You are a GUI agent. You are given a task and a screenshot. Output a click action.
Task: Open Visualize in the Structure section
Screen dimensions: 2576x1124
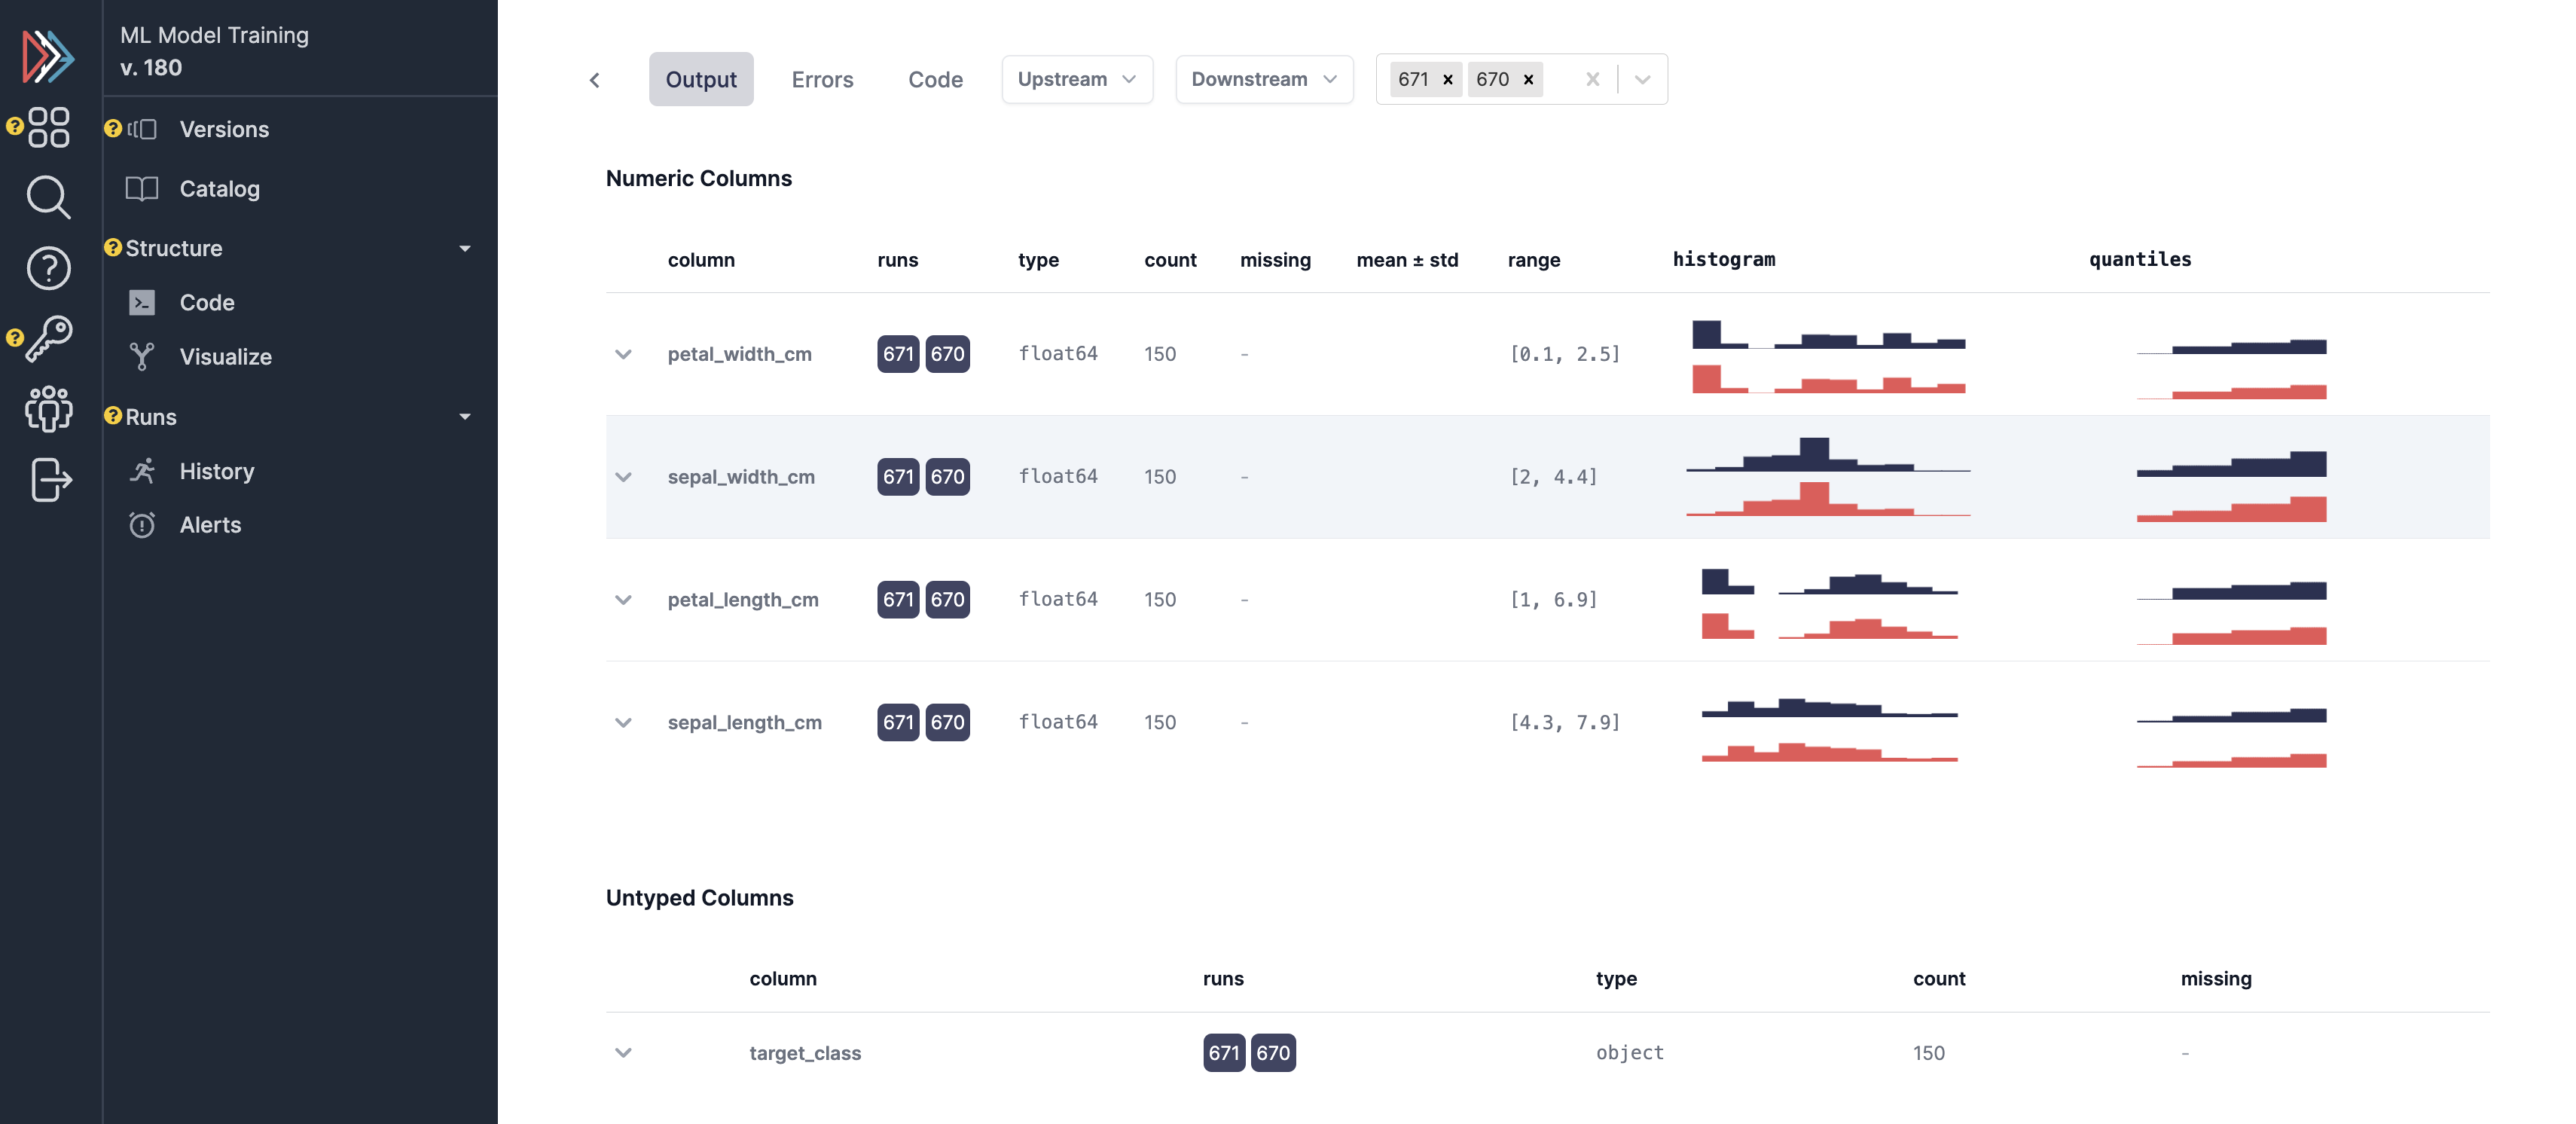[225, 357]
